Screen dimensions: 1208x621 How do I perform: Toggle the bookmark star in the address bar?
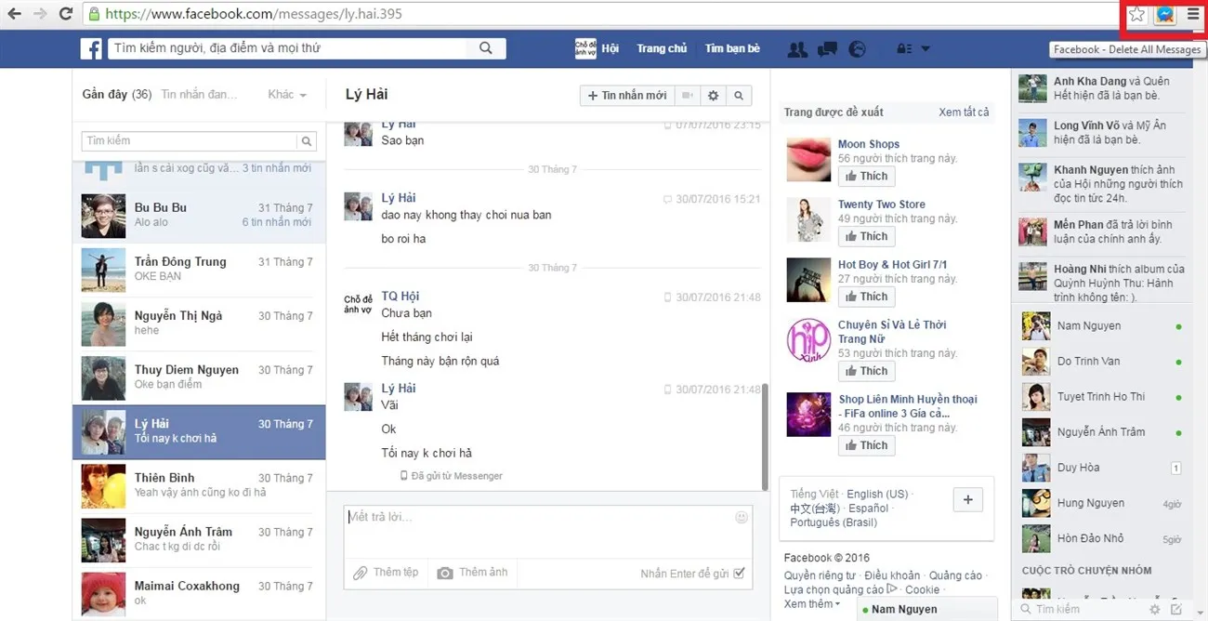click(x=1136, y=14)
